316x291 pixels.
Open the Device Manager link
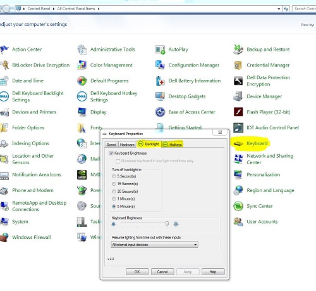coord(264,96)
